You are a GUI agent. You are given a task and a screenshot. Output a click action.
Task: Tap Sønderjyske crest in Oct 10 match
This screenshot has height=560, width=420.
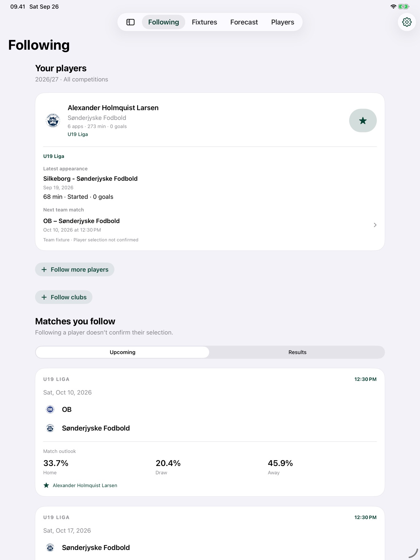click(x=50, y=428)
